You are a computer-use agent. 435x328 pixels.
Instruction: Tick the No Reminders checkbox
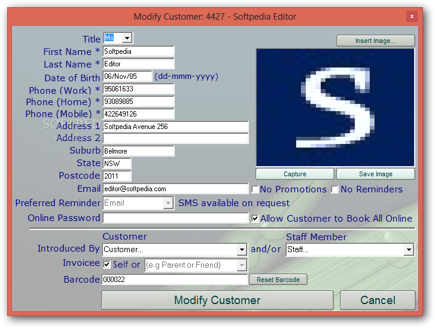point(335,189)
